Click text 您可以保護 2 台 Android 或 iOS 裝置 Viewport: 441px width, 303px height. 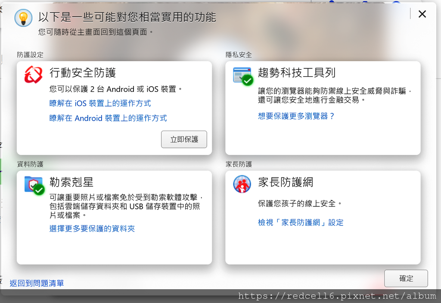115,89
